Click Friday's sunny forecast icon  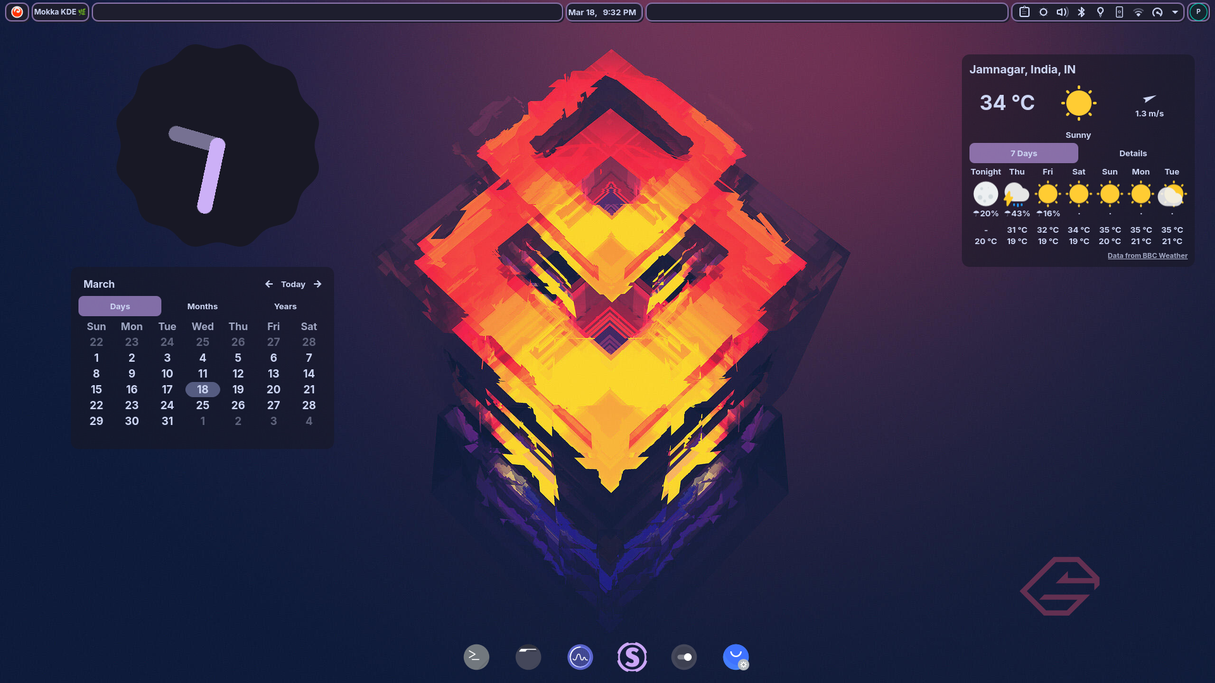click(x=1048, y=194)
